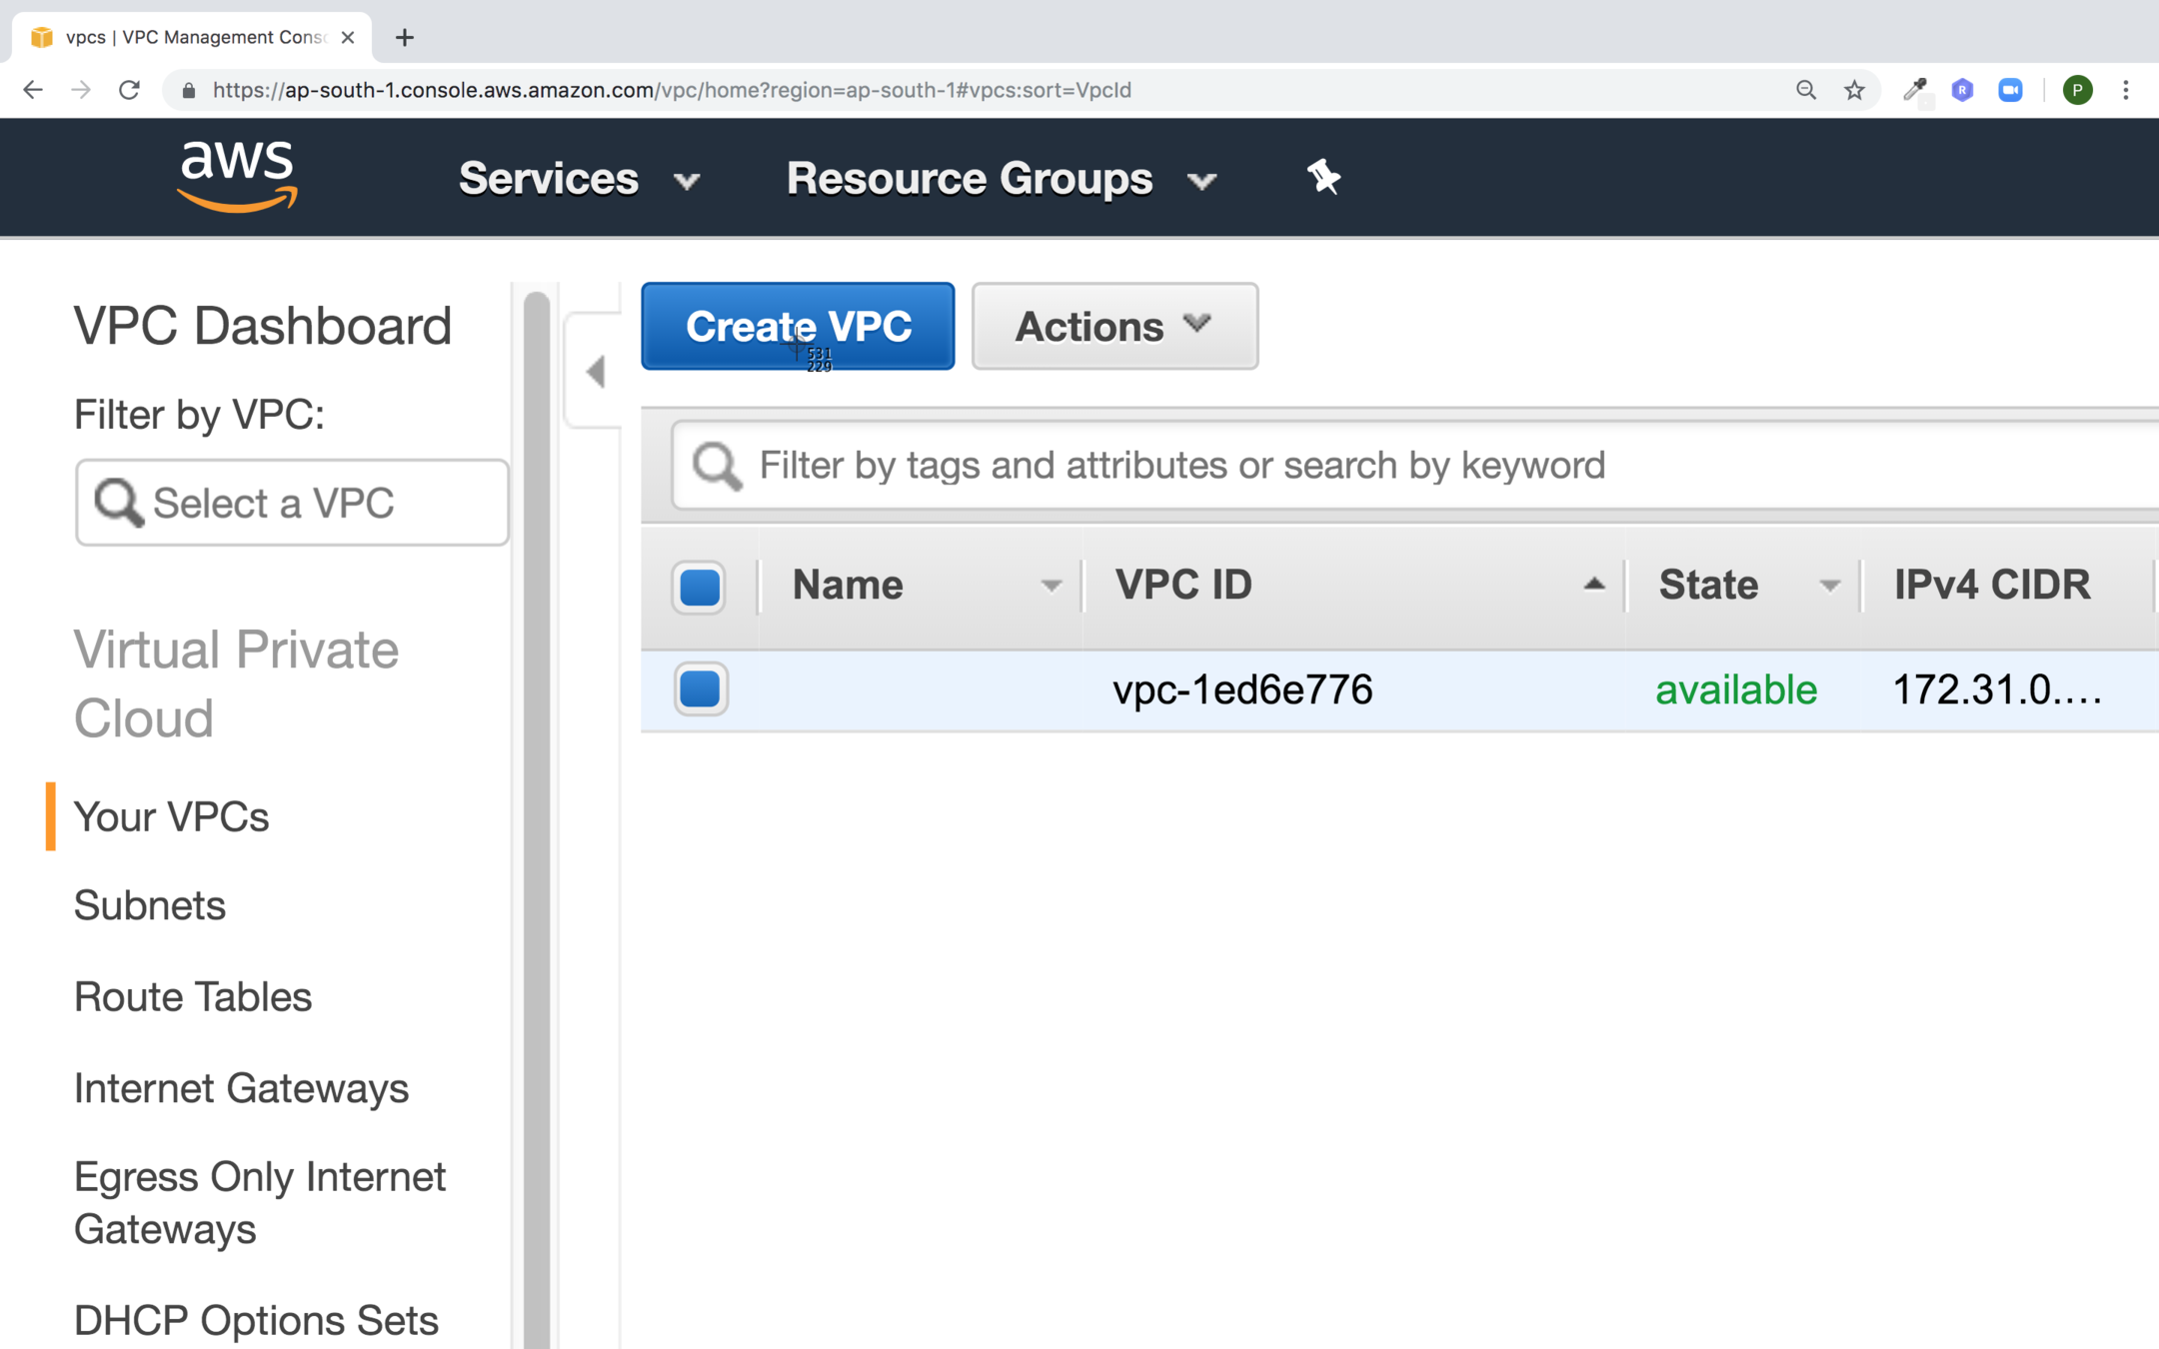
Task: Click the AWS logo home icon
Action: [x=238, y=176]
